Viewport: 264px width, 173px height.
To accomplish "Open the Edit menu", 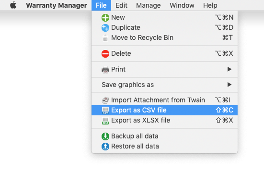I will click(121, 5).
